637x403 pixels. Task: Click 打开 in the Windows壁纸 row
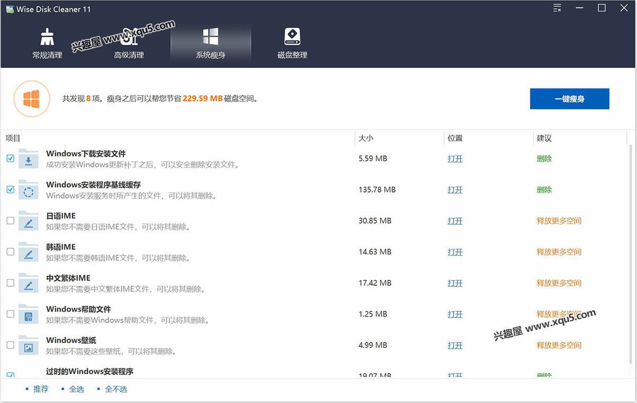tap(455, 345)
